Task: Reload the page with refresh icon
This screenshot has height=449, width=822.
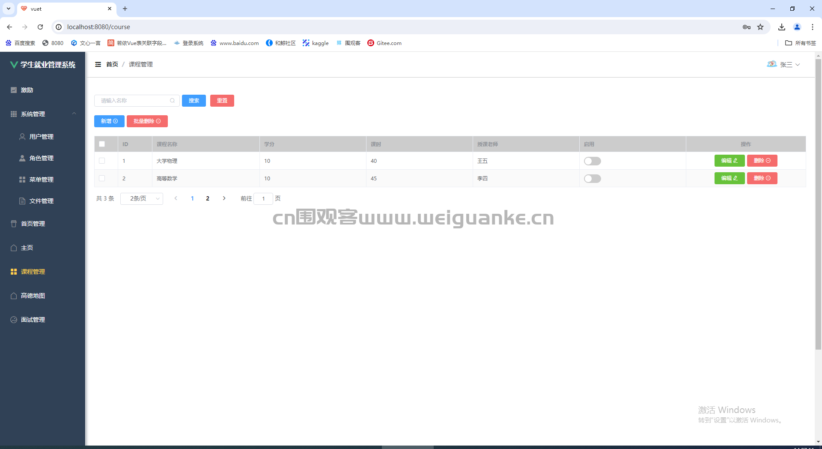Action: 40,27
